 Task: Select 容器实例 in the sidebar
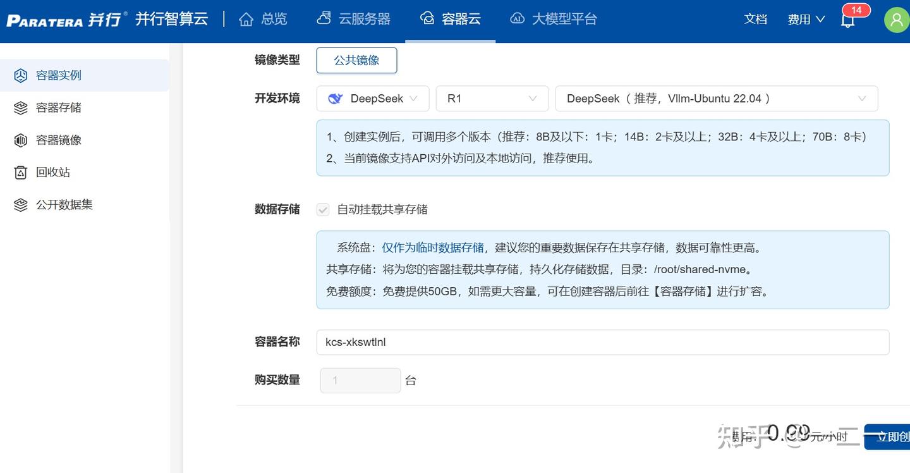85,75
